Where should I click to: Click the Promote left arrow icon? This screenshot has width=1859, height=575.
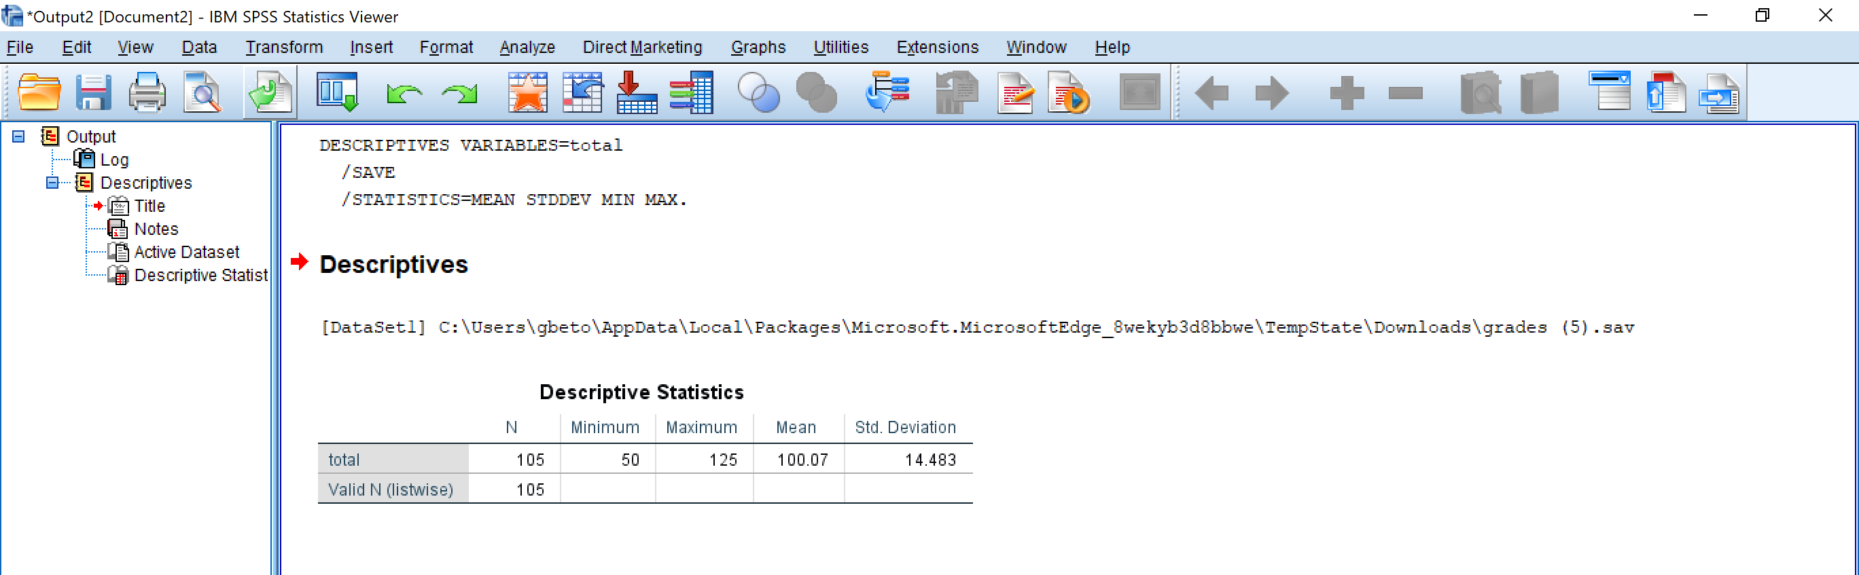[x=1211, y=93]
